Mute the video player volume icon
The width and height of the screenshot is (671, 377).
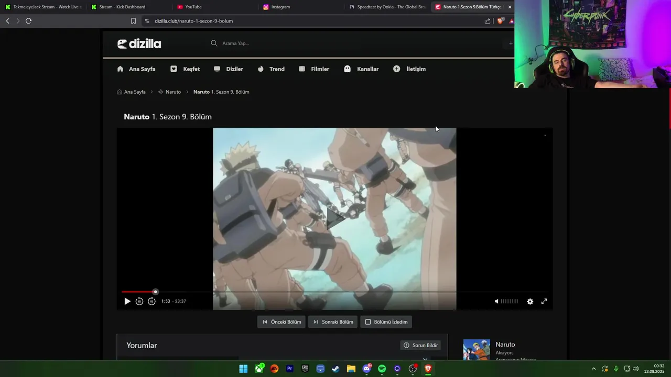point(496,301)
